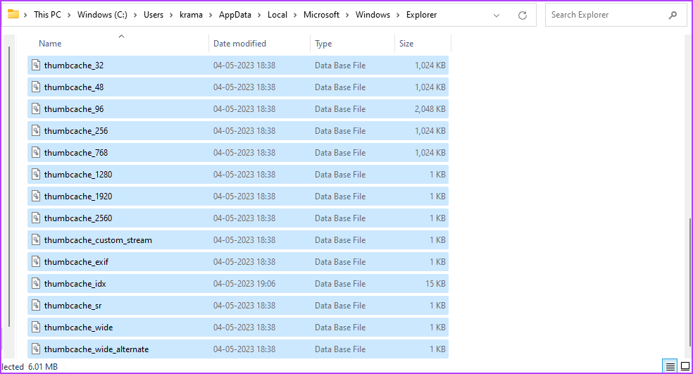Click the thumbcache_32 file icon
693x374 pixels.
(36, 66)
